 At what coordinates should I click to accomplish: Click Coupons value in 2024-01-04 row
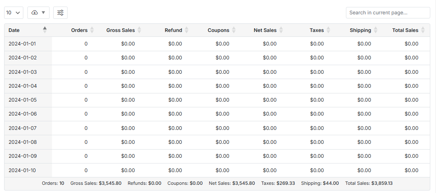coord(222,86)
